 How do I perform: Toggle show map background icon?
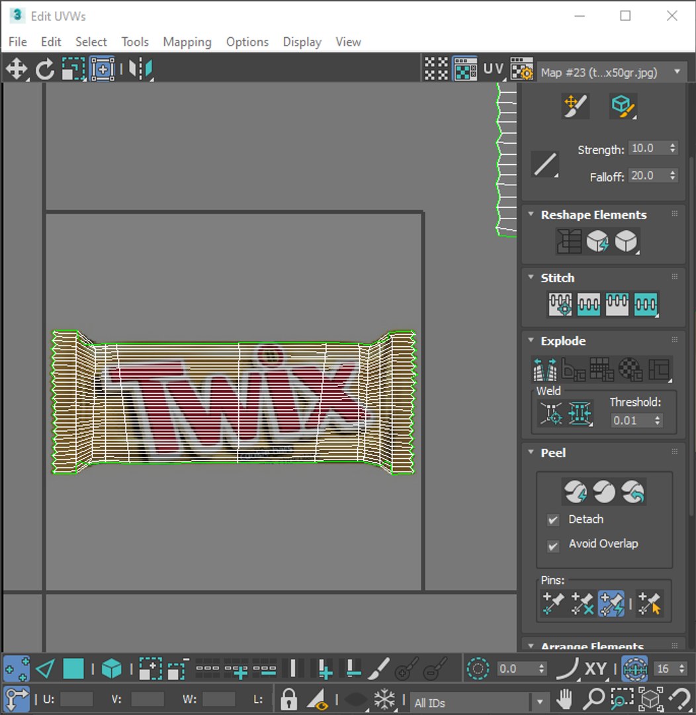pos(465,70)
